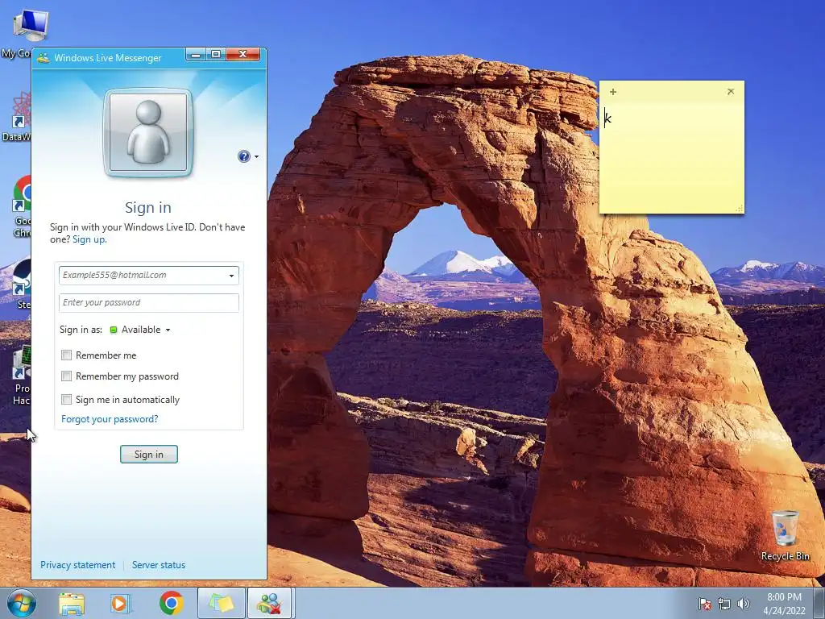Open Google Chrome from taskbar

pos(172,603)
